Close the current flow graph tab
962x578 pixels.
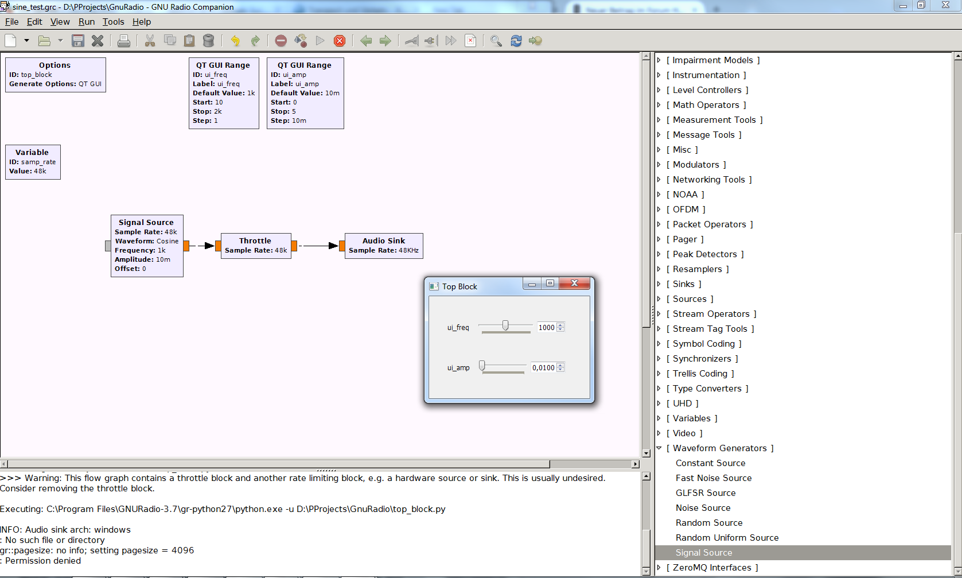point(98,41)
